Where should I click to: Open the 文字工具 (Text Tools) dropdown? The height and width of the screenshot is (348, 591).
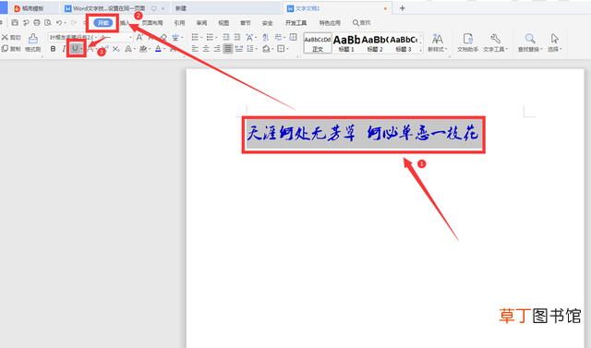[495, 42]
